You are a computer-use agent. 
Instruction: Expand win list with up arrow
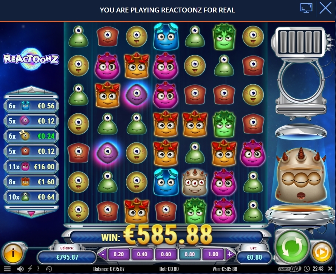click(x=31, y=91)
